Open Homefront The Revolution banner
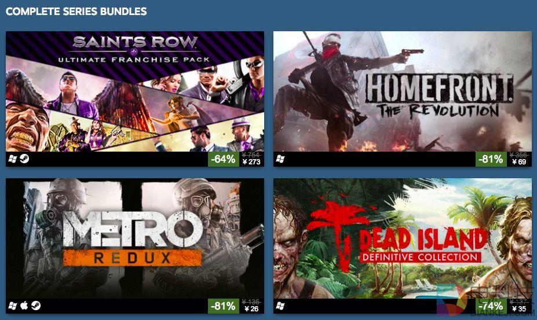 pyautogui.click(x=403, y=91)
